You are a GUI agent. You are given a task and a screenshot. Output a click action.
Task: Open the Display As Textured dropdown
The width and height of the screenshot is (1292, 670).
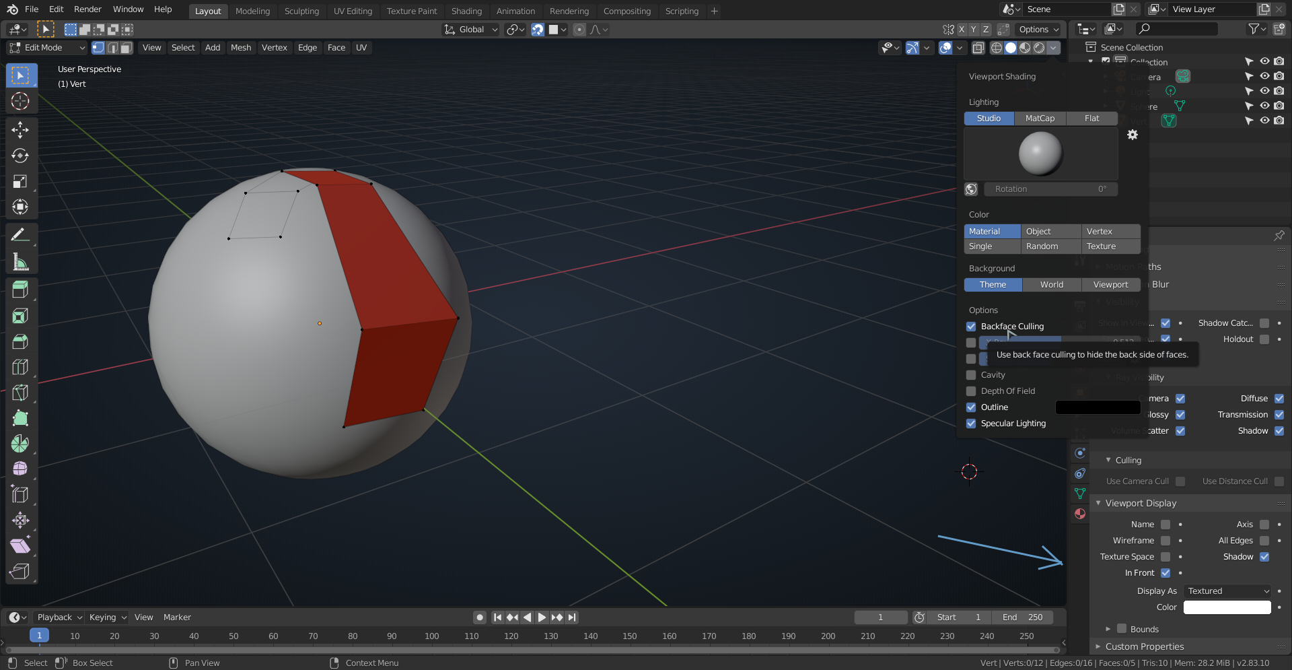tap(1227, 591)
